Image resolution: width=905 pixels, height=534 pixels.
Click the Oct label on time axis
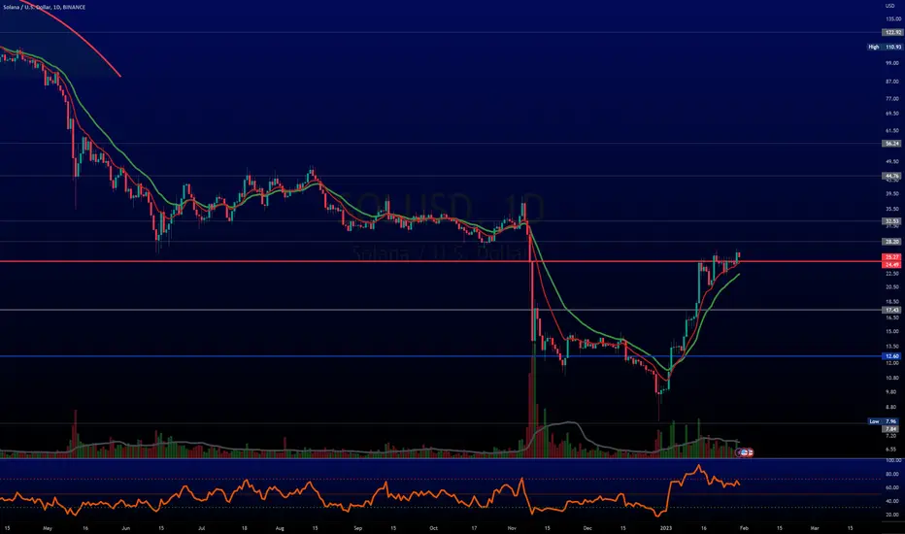[x=433, y=528]
